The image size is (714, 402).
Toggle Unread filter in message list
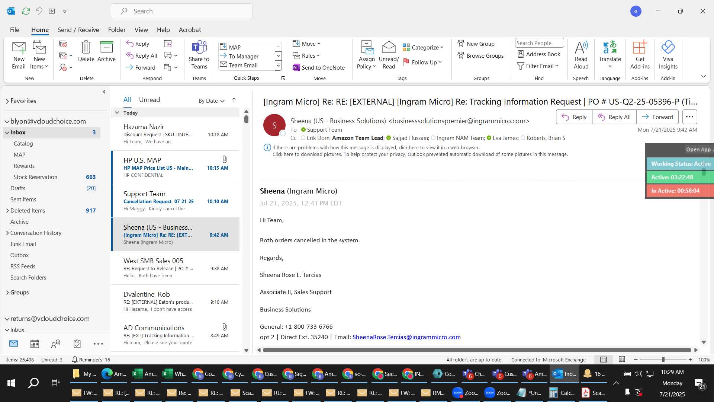149,100
